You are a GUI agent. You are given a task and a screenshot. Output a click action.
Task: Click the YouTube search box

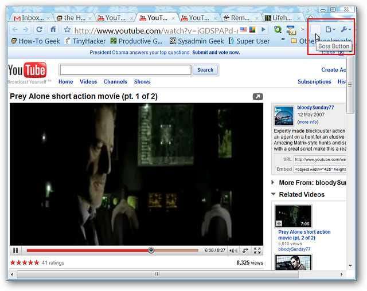click(x=126, y=70)
